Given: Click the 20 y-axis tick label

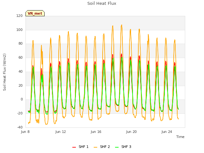Looking at the screenshot, I should [x=20, y=85].
